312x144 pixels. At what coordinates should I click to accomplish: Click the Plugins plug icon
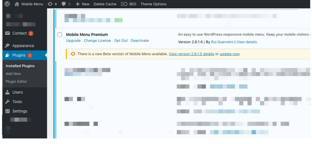[8, 55]
